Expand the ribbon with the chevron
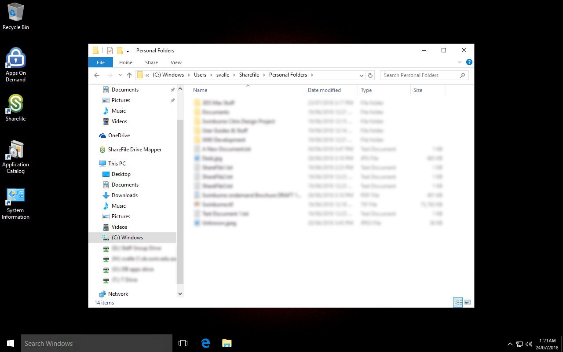 [460, 62]
